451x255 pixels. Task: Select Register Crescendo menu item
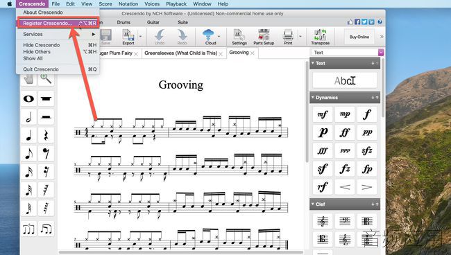click(x=58, y=23)
